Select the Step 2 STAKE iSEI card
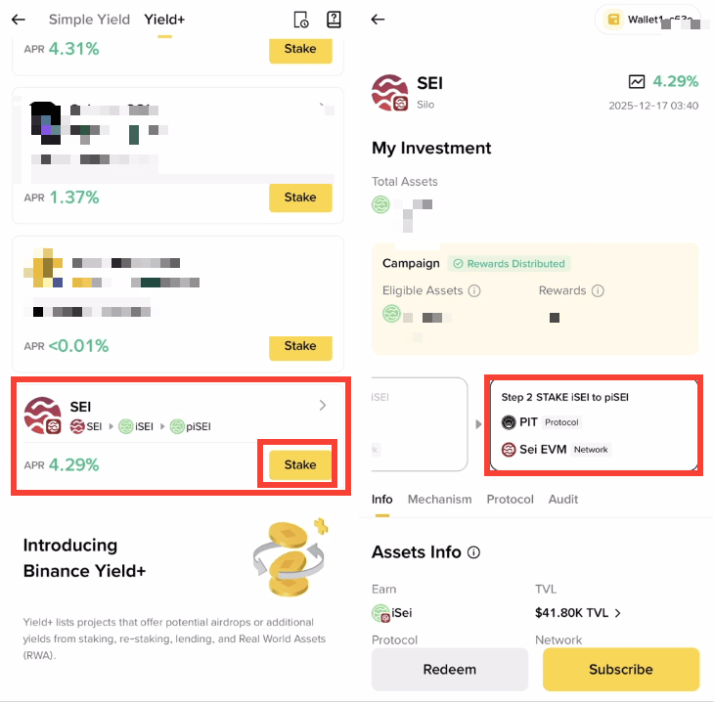714x702 pixels. 594,425
